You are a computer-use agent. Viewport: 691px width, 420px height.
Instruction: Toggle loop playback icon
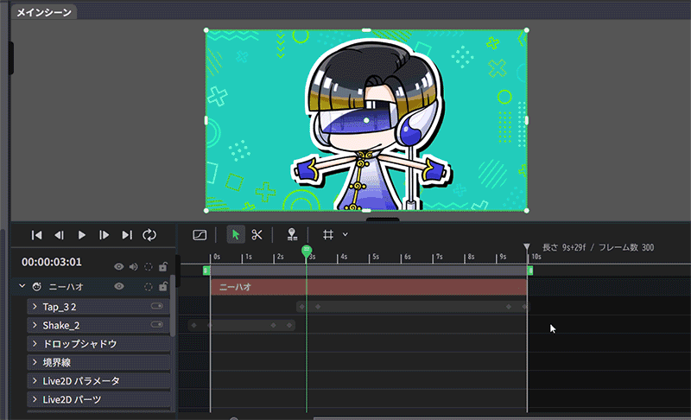click(x=149, y=235)
